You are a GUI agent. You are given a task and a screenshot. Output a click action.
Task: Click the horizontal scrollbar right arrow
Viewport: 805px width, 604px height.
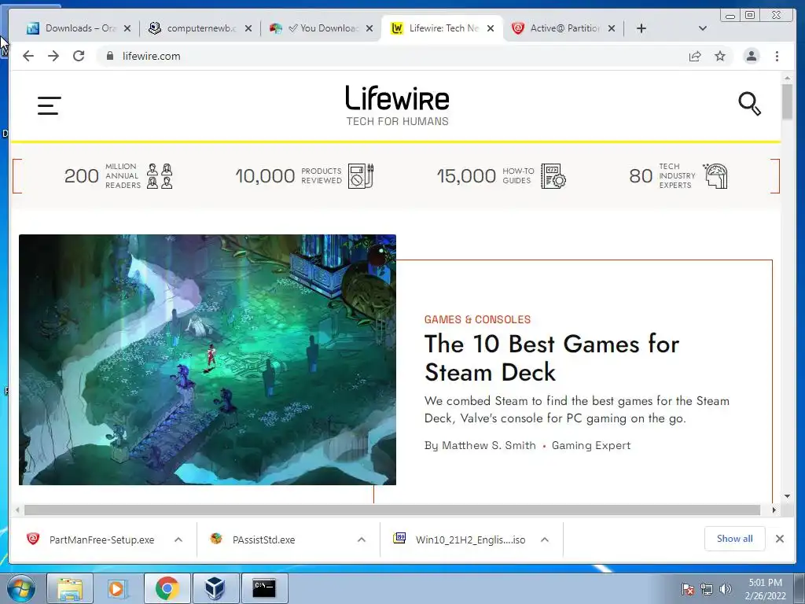pos(774,510)
